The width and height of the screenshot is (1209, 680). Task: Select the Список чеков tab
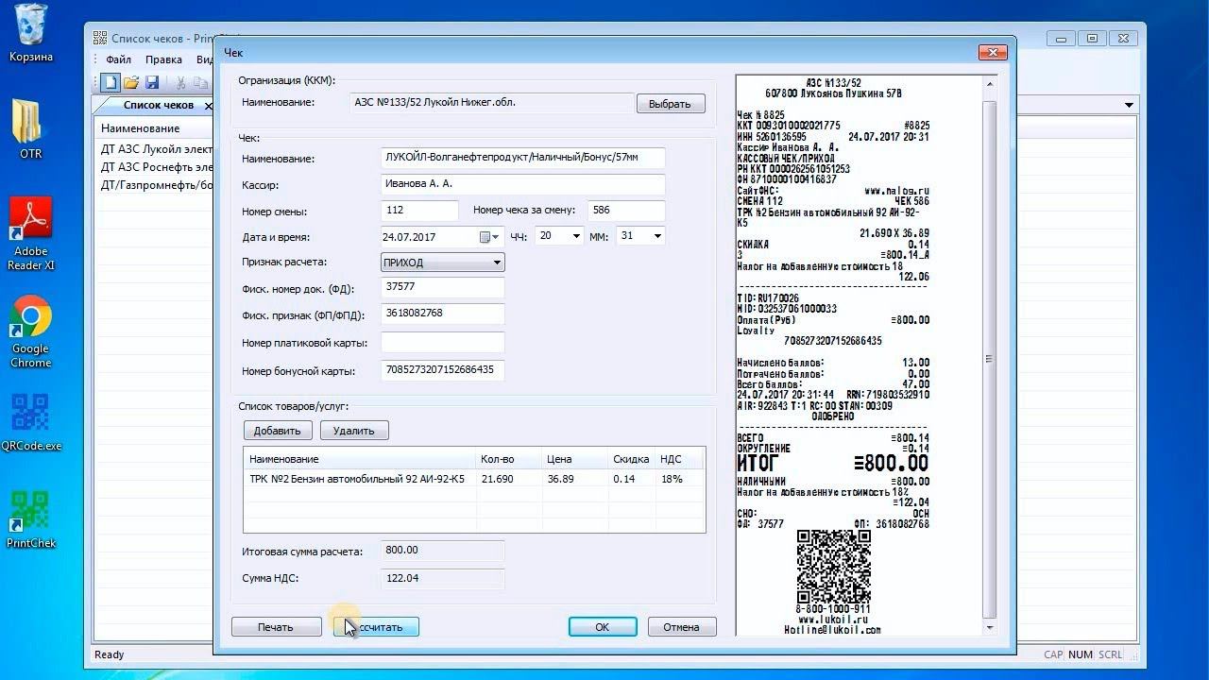pos(158,105)
